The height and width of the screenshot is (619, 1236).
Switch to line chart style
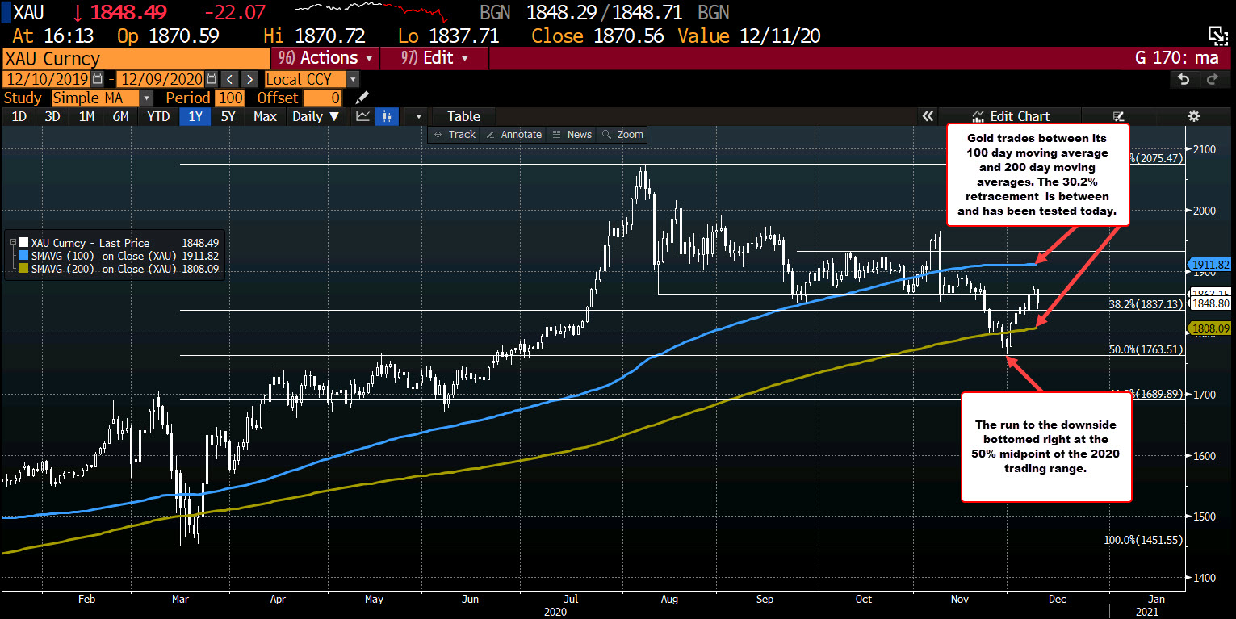tap(363, 116)
